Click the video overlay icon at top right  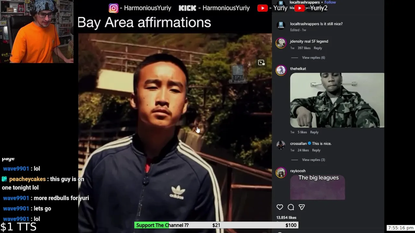point(261,63)
